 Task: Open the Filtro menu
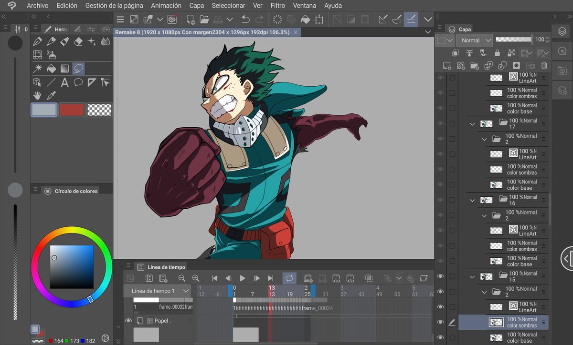(x=277, y=6)
